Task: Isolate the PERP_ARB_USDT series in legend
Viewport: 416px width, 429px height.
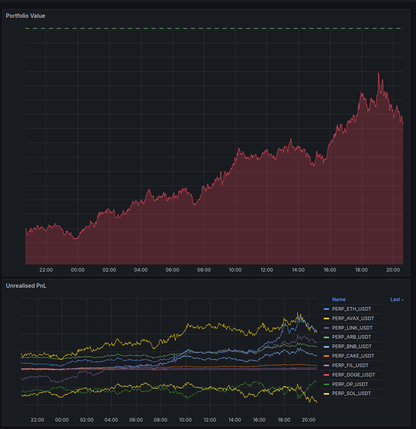Action: click(x=351, y=337)
